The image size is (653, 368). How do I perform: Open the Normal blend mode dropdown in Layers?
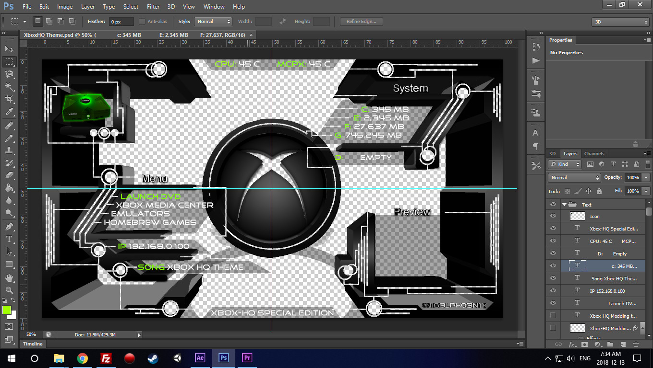pyautogui.click(x=574, y=178)
